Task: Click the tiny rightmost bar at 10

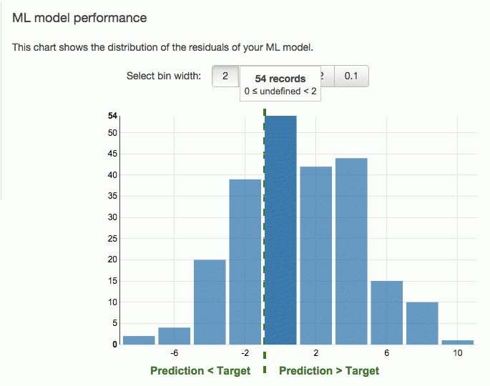Action: click(458, 342)
